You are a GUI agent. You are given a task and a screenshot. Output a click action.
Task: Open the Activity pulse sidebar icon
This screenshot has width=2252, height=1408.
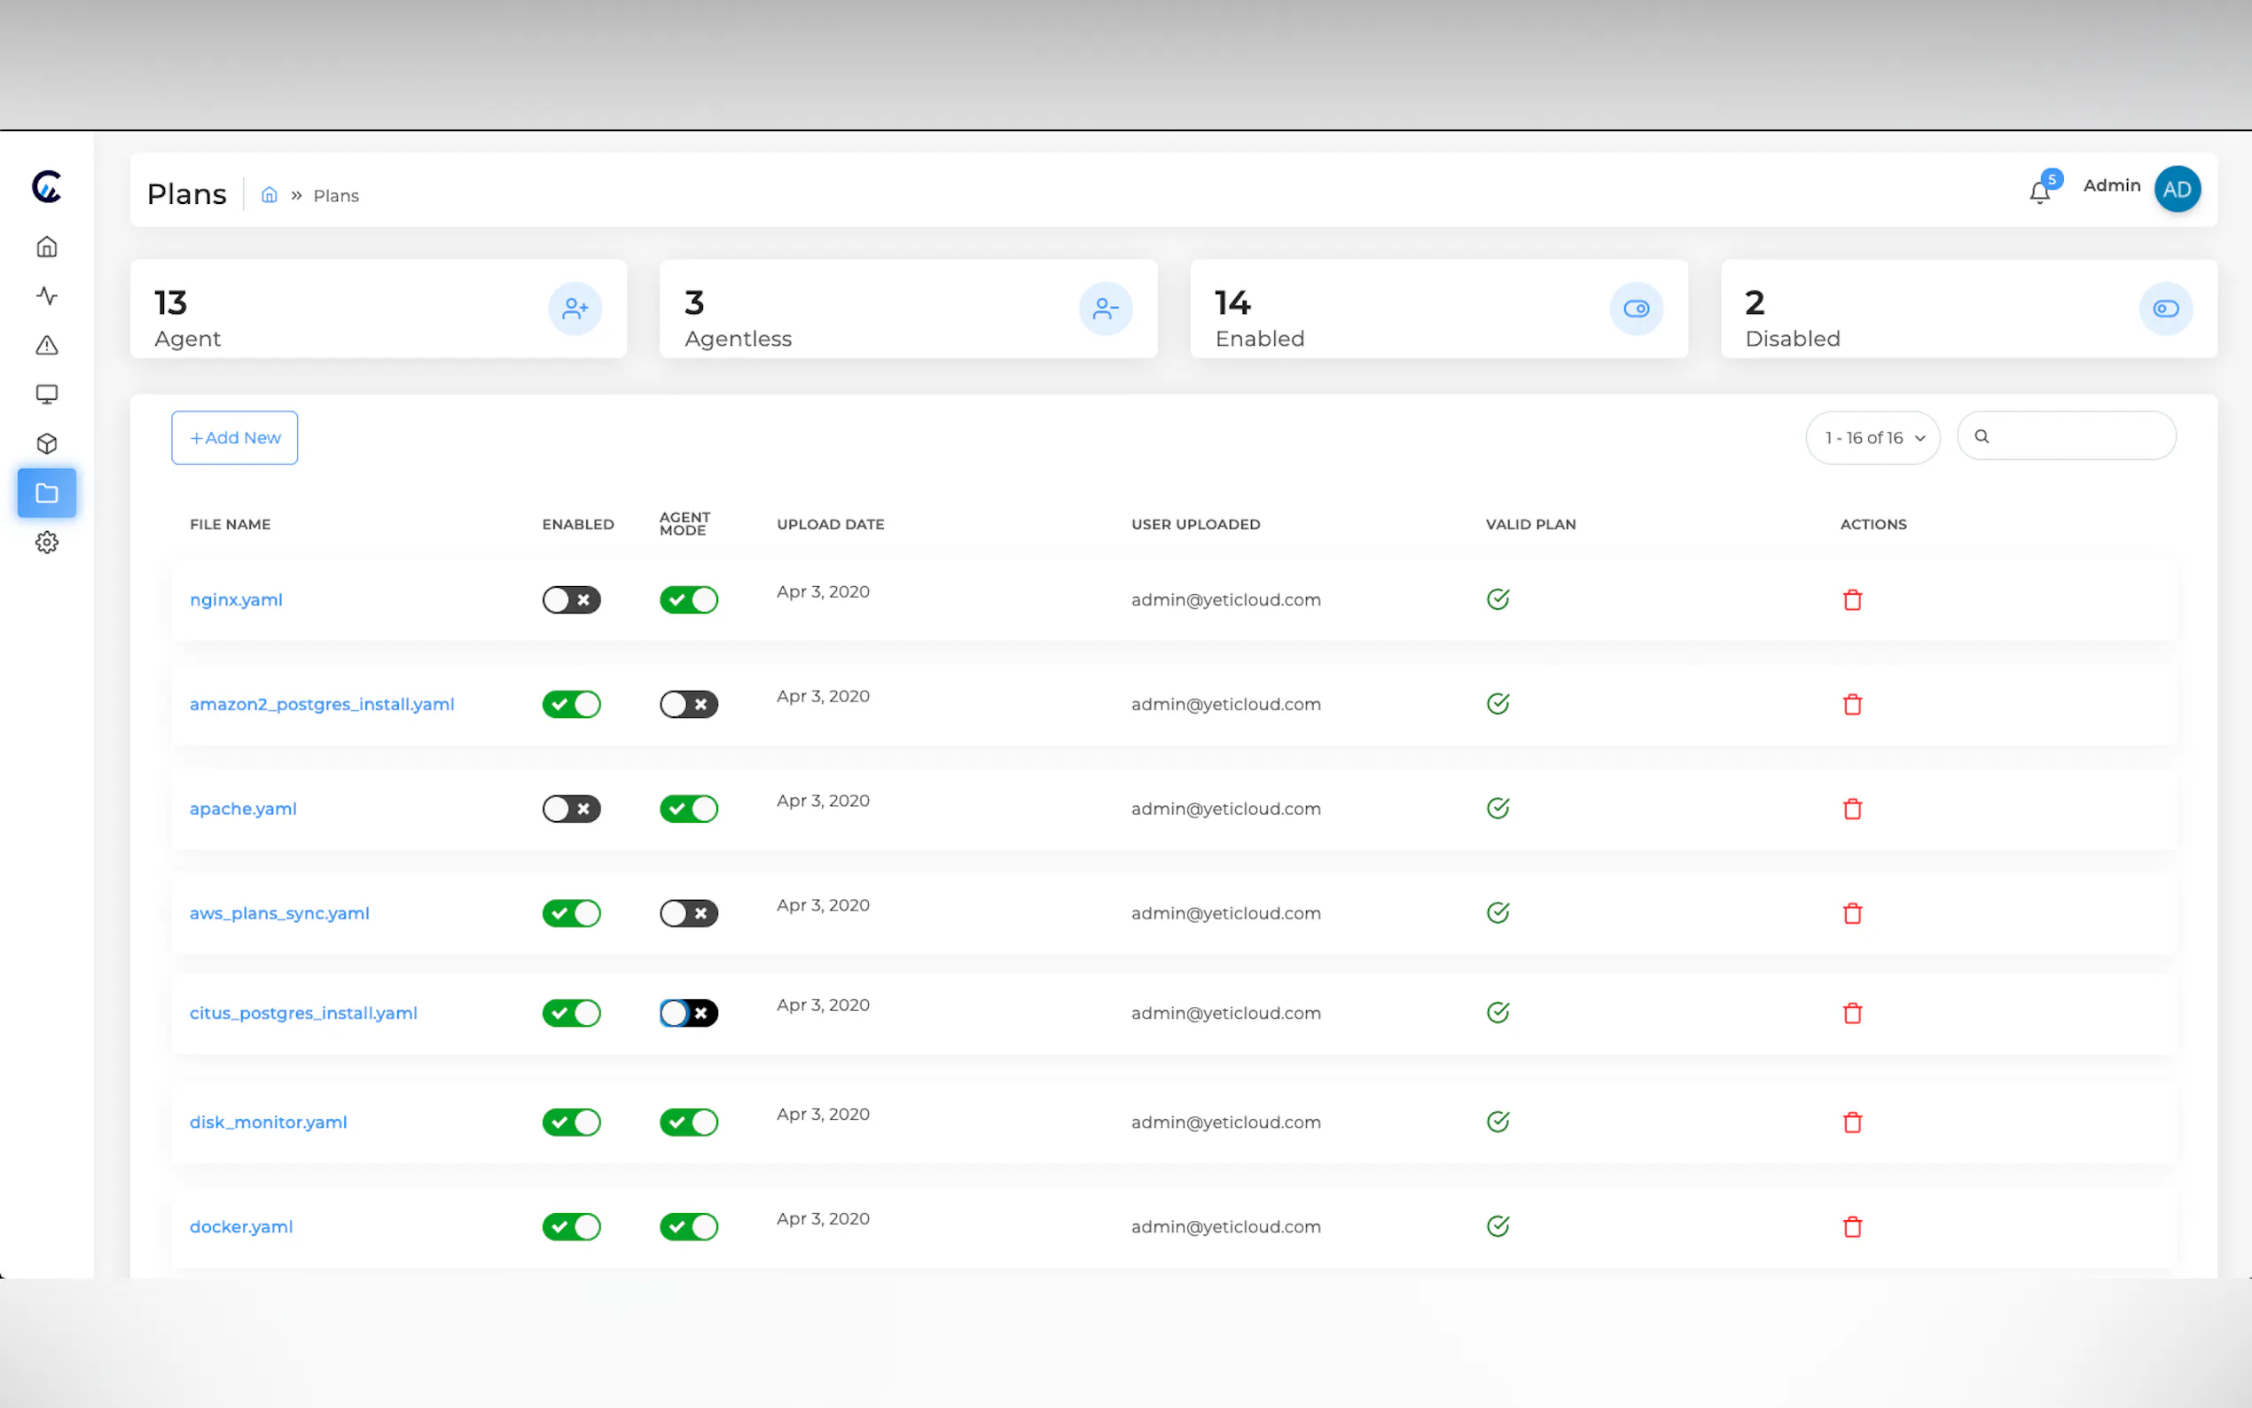[47, 296]
